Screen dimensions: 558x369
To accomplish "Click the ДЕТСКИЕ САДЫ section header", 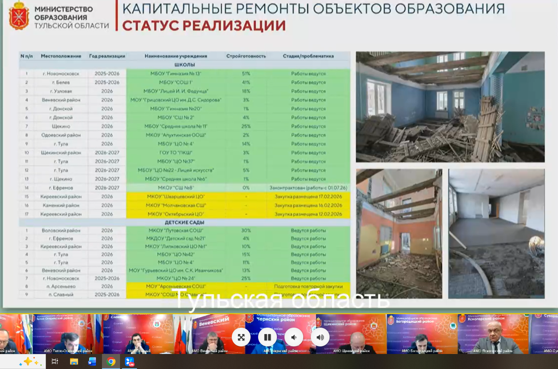I will pyautogui.click(x=184, y=222).
